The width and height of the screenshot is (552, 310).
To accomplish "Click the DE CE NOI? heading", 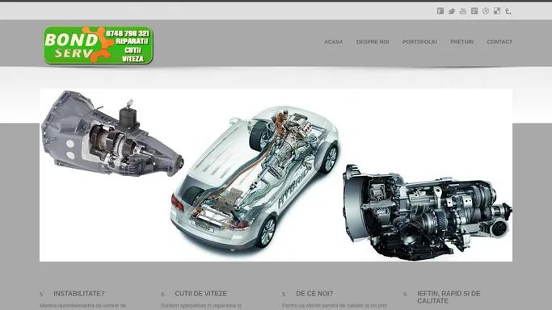I will pyautogui.click(x=314, y=294).
